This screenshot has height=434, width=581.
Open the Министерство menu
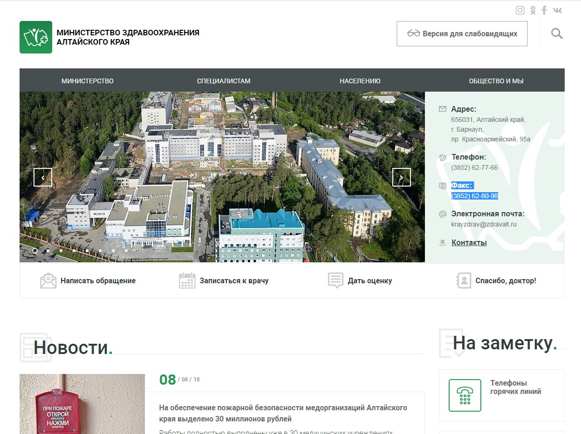[x=88, y=81]
